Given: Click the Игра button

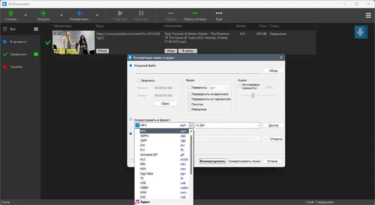Looking at the screenshot, I should pos(171,51).
